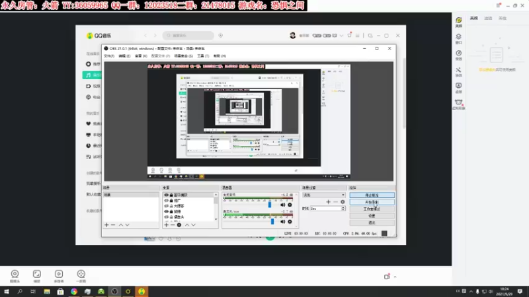
Task: Go forward with the QQ Music forward arrow
Action: [155, 36]
